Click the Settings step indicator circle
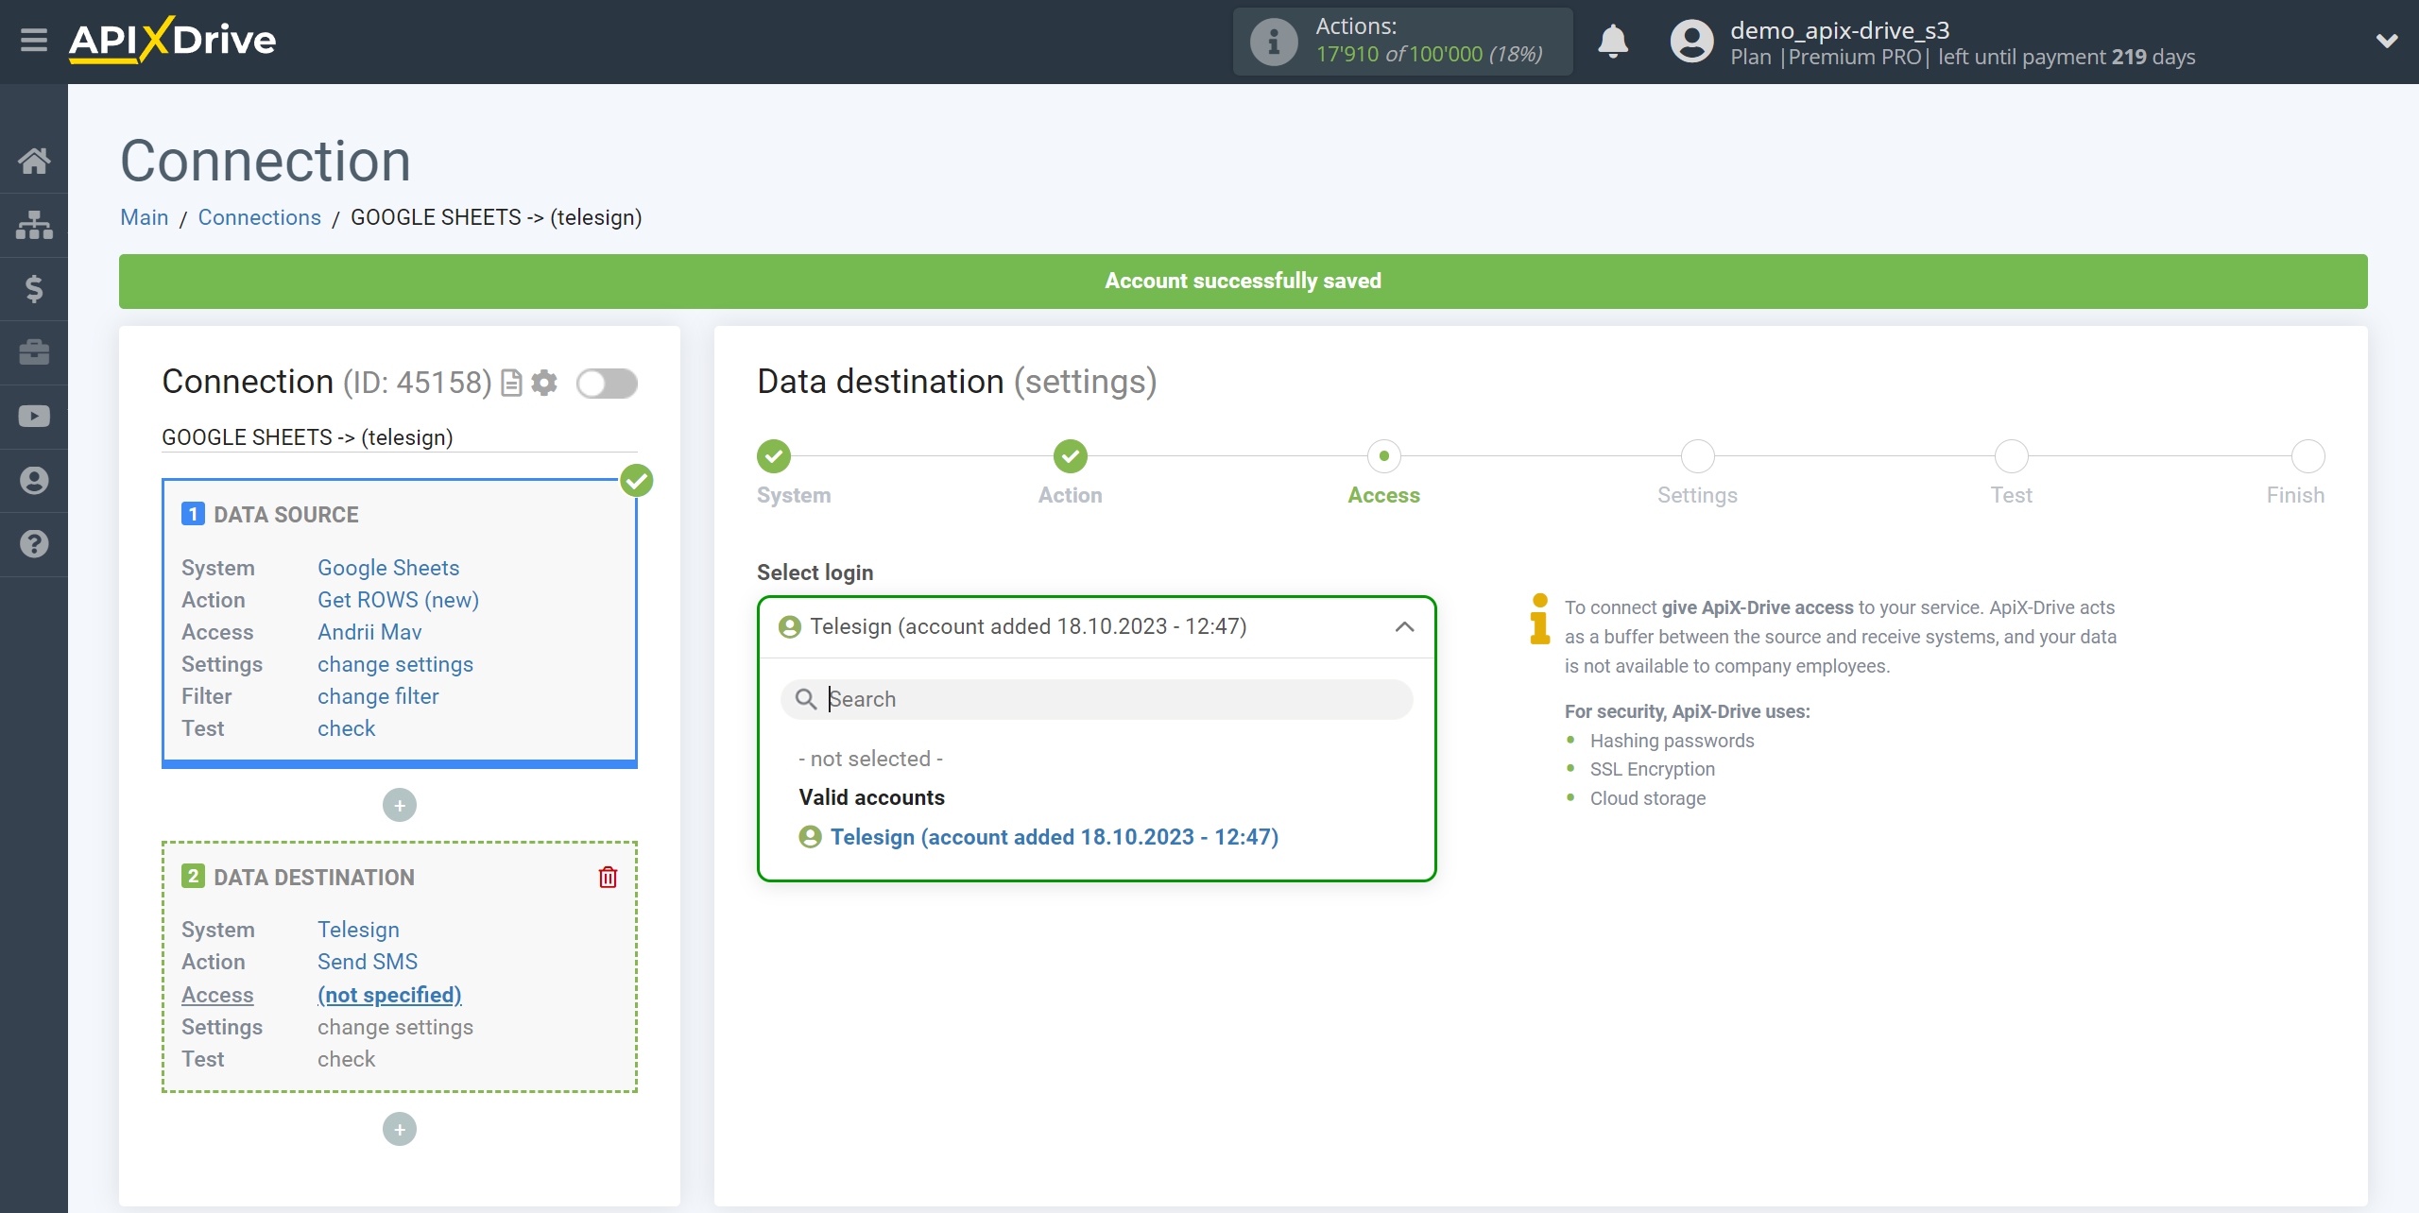 point(1698,455)
